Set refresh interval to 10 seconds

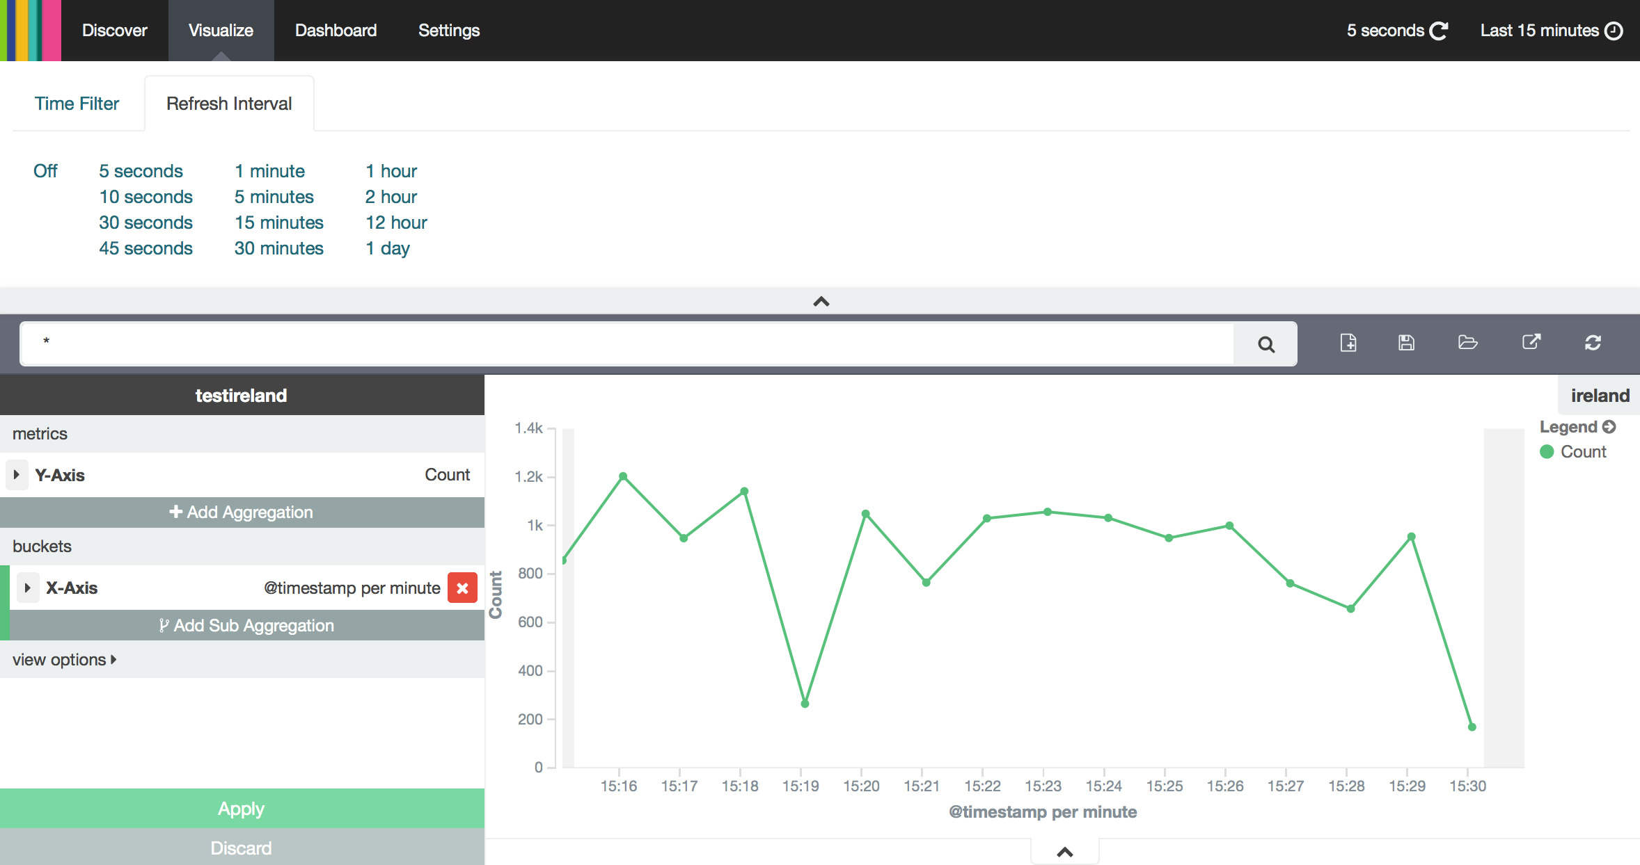point(145,197)
